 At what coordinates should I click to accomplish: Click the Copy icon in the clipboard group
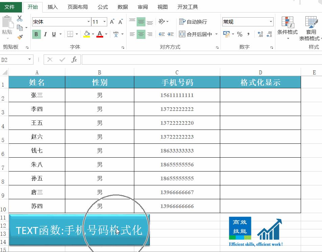coord(20,28)
